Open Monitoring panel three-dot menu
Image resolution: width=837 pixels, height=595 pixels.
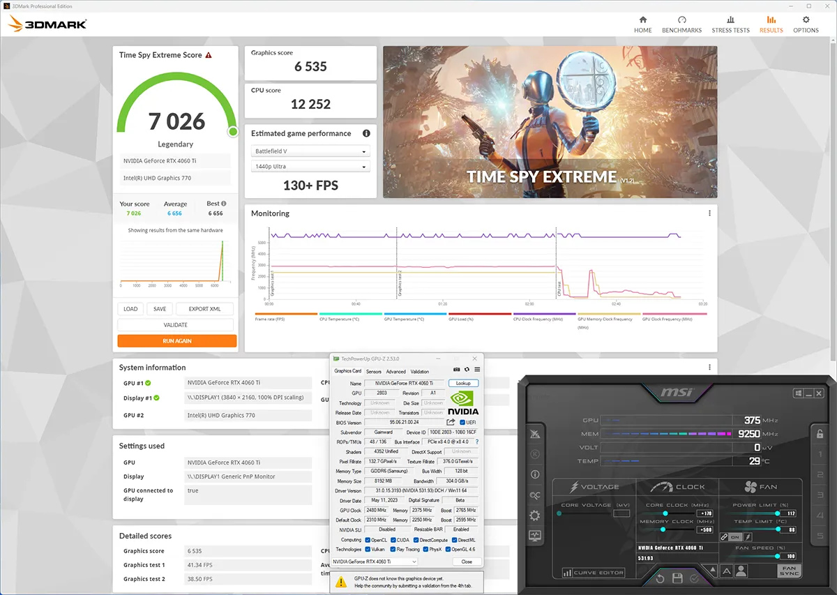coord(709,213)
